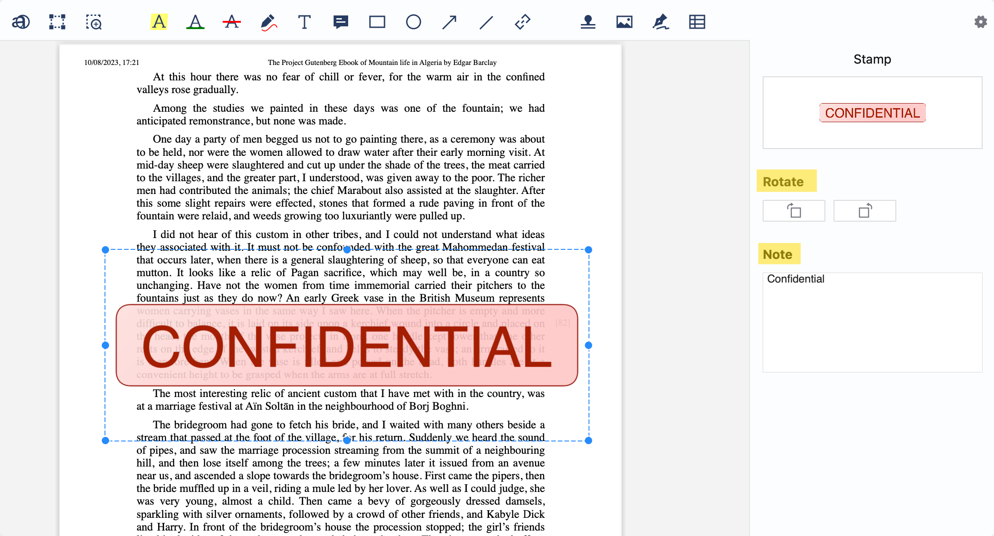Open settings with the gear icon
994x536 pixels.
(980, 22)
